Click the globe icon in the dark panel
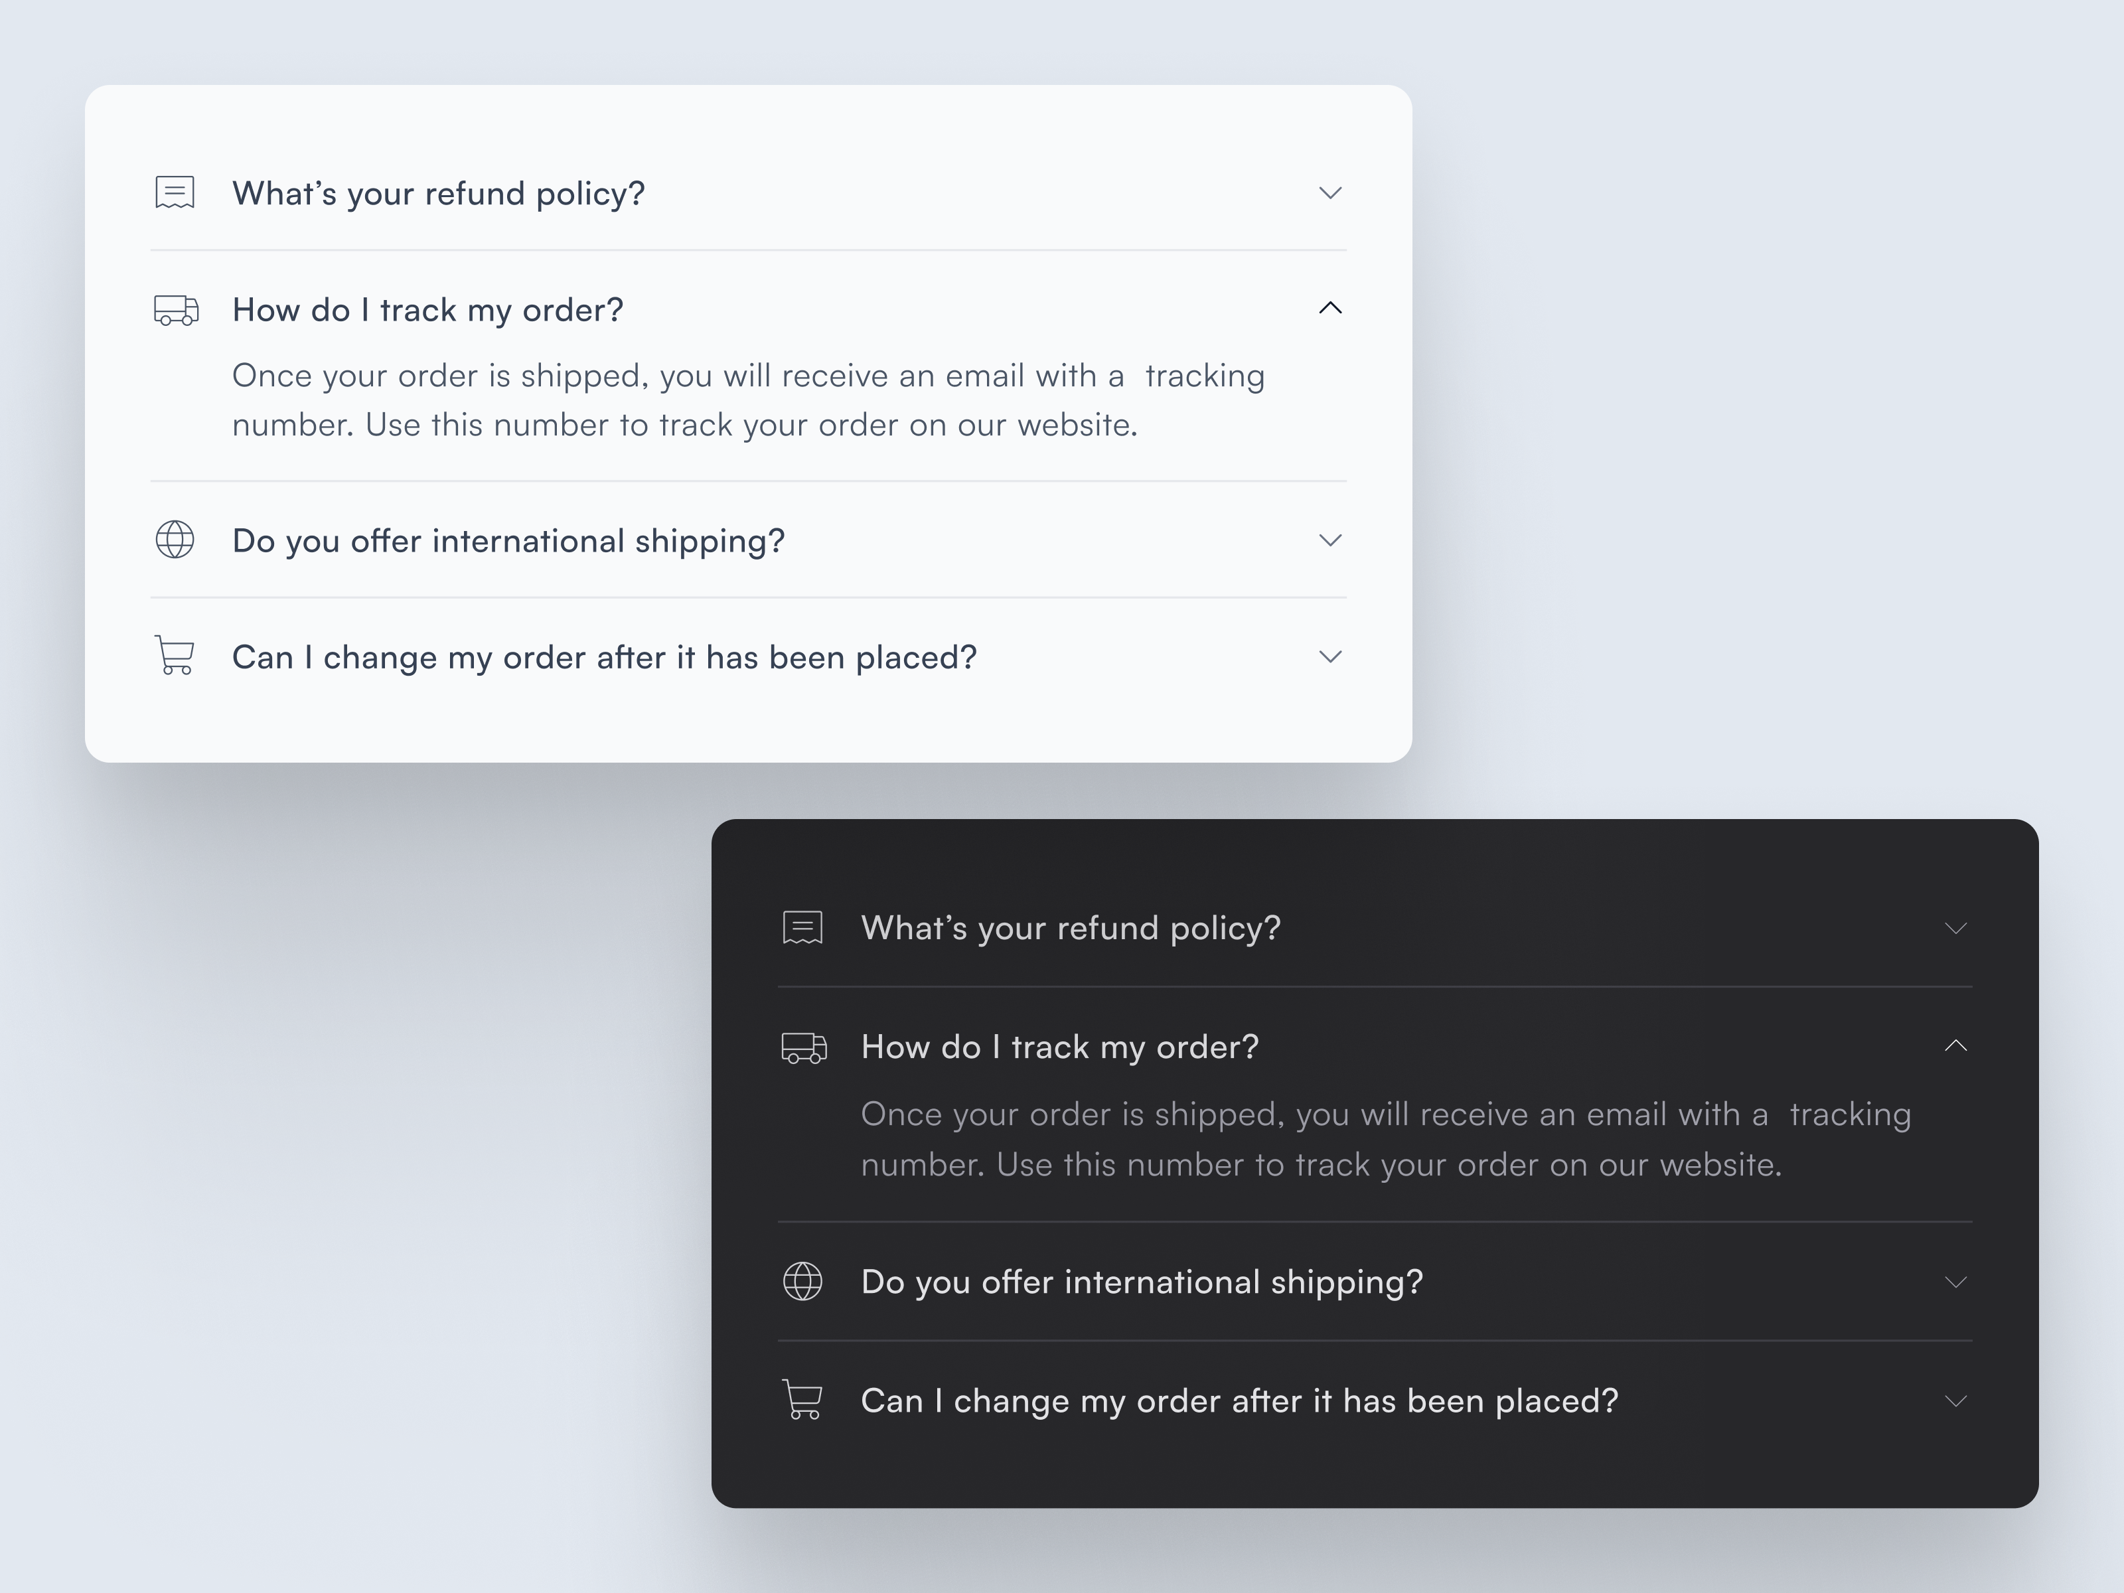This screenshot has width=2124, height=1593. click(x=802, y=1281)
